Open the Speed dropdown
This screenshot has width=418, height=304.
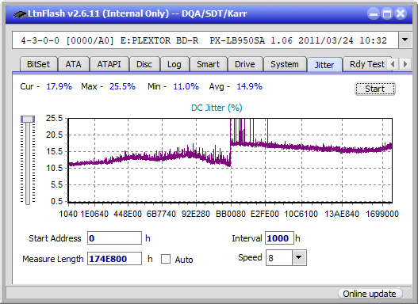coord(299,257)
